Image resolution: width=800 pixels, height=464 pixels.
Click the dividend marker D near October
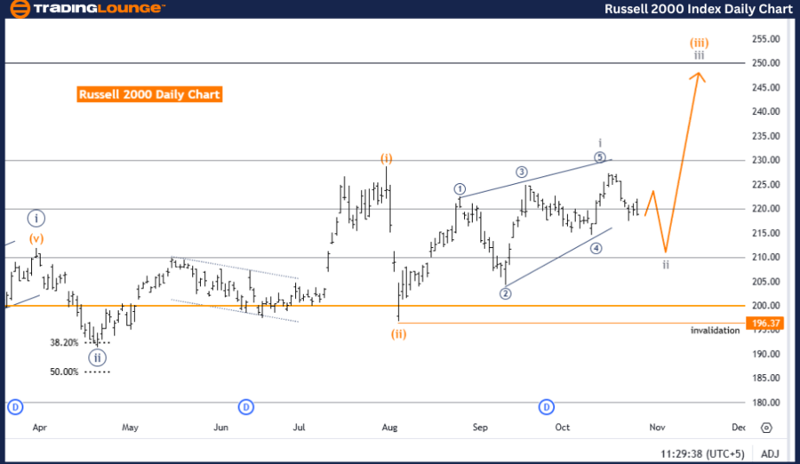(547, 407)
